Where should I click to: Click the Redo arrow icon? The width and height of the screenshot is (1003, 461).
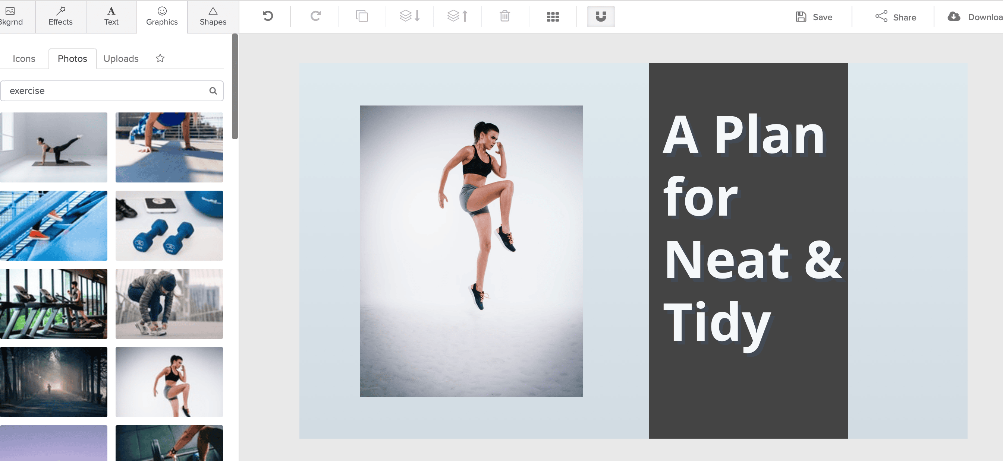(x=315, y=16)
